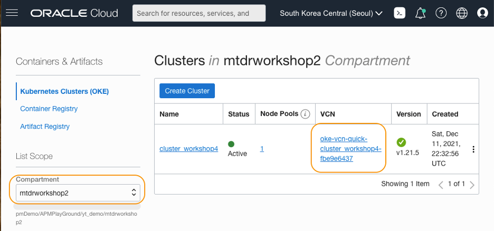The width and height of the screenshot is (494, 231).
Task: Focus the resource search field
Action: [199, 13]
